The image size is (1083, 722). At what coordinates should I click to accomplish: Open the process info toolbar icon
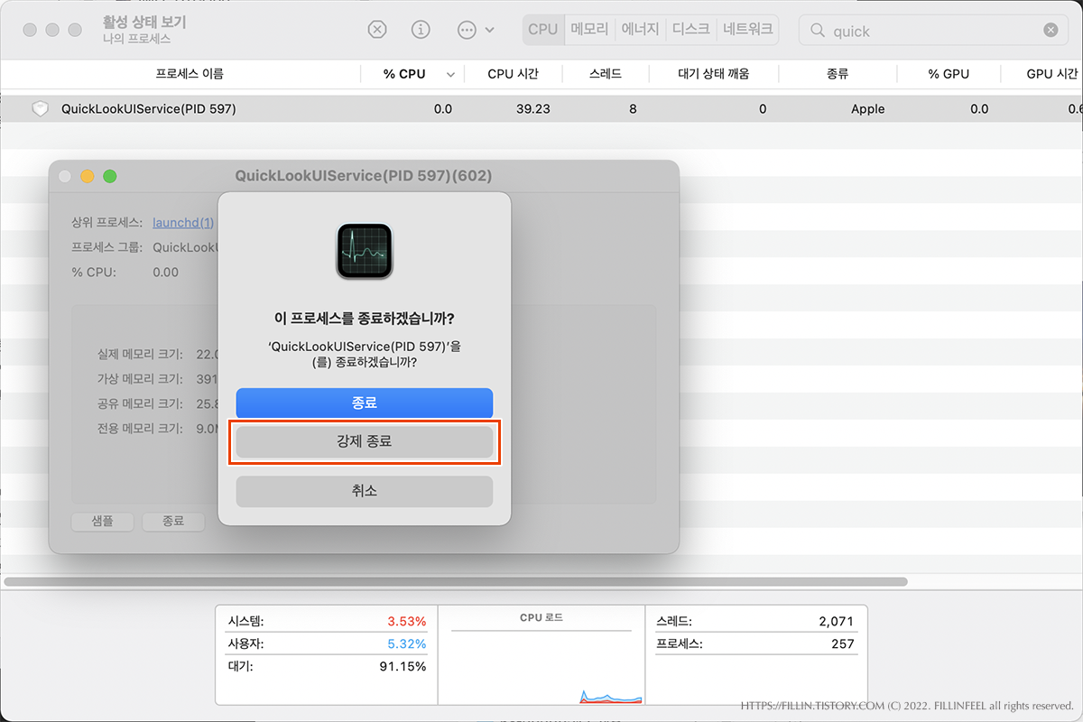point(421,30)
